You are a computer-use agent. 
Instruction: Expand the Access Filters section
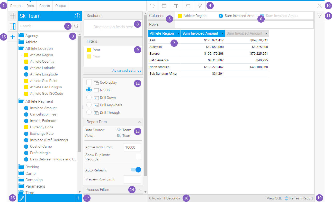(x=140, y=189)
